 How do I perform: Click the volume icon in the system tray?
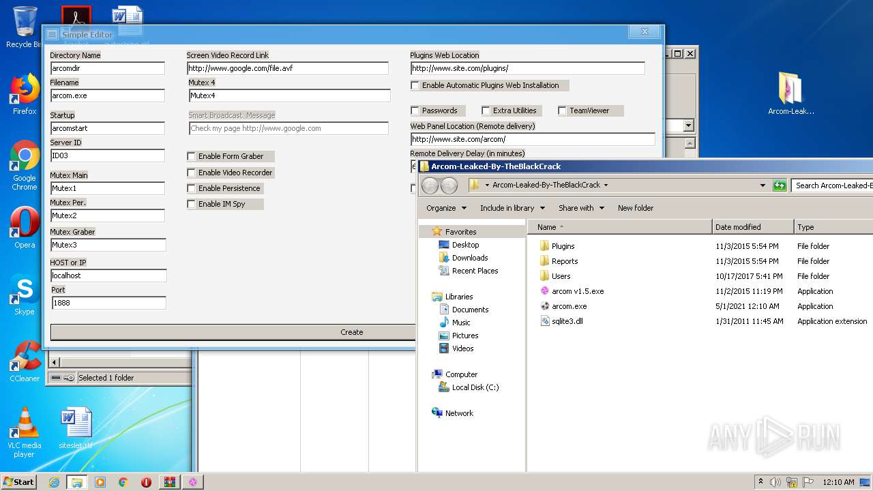[775, 482]
